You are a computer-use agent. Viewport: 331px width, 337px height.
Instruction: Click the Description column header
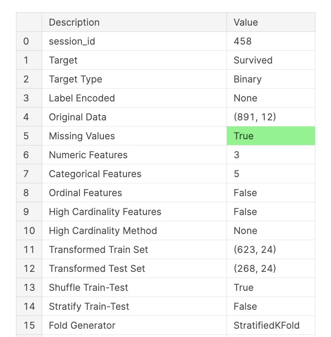(x=74, y=22)
